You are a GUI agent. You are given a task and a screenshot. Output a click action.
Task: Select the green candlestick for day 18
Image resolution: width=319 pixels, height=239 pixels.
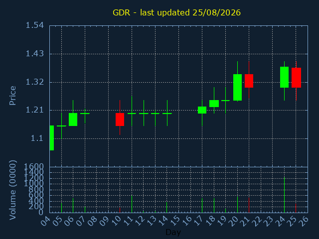point(214,104)
